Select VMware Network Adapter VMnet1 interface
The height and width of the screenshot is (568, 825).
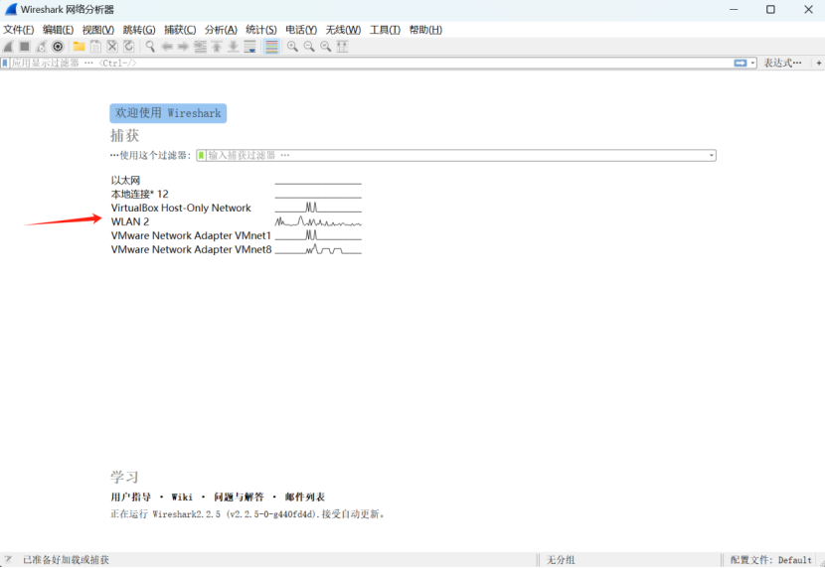click(191, 235)
